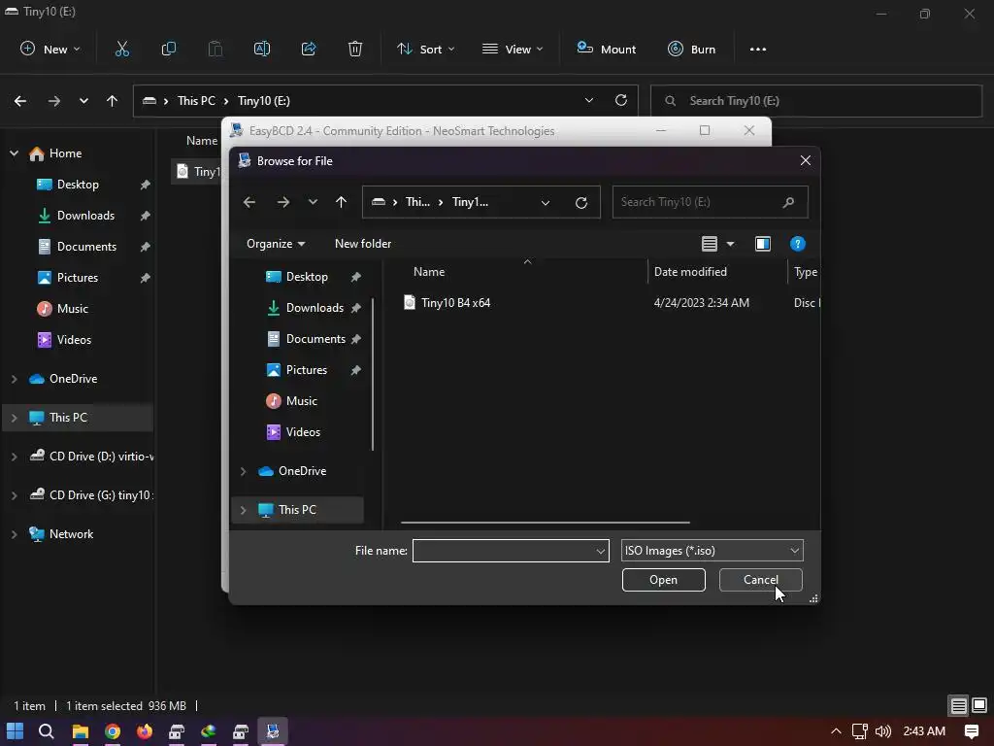
Task: Open Videos in Explorer sidebar
Action: [x=74, y=340]
